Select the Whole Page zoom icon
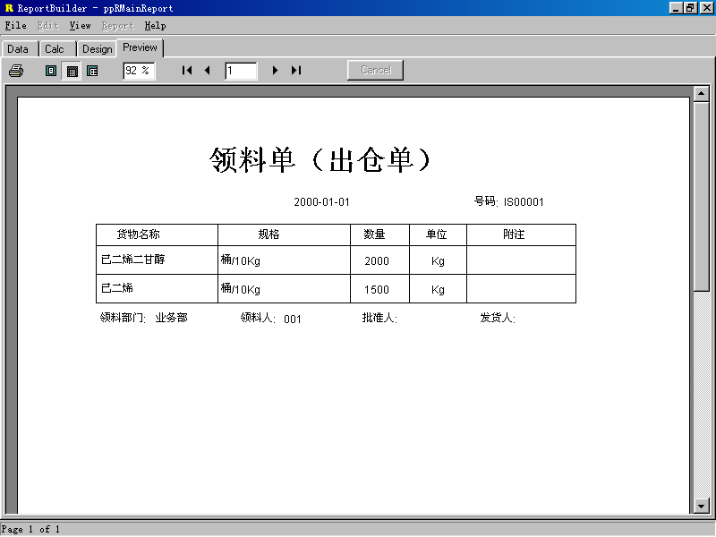This screenshot has width=716, height=537. tap(51, 71)
